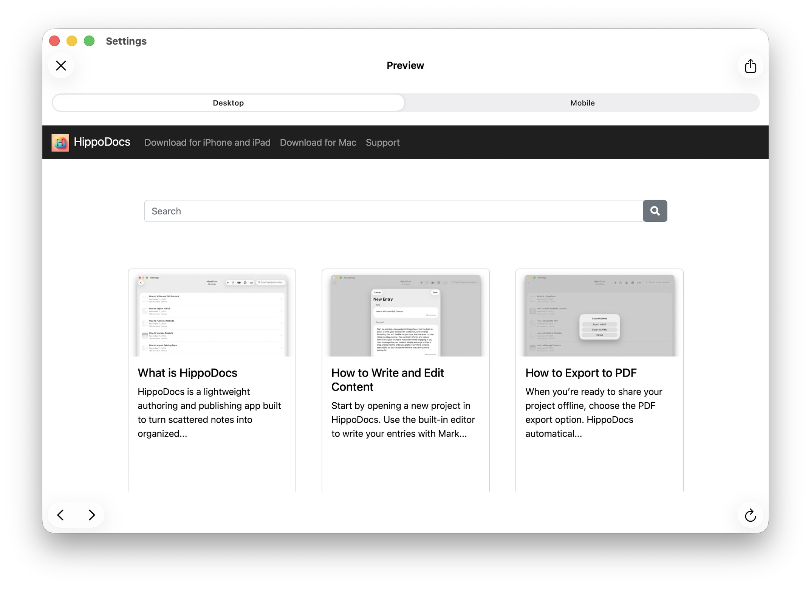Viewport: 811px width, 589px height.
Task: Click the HippoDocs logo icon
Action: pos(60,143)
